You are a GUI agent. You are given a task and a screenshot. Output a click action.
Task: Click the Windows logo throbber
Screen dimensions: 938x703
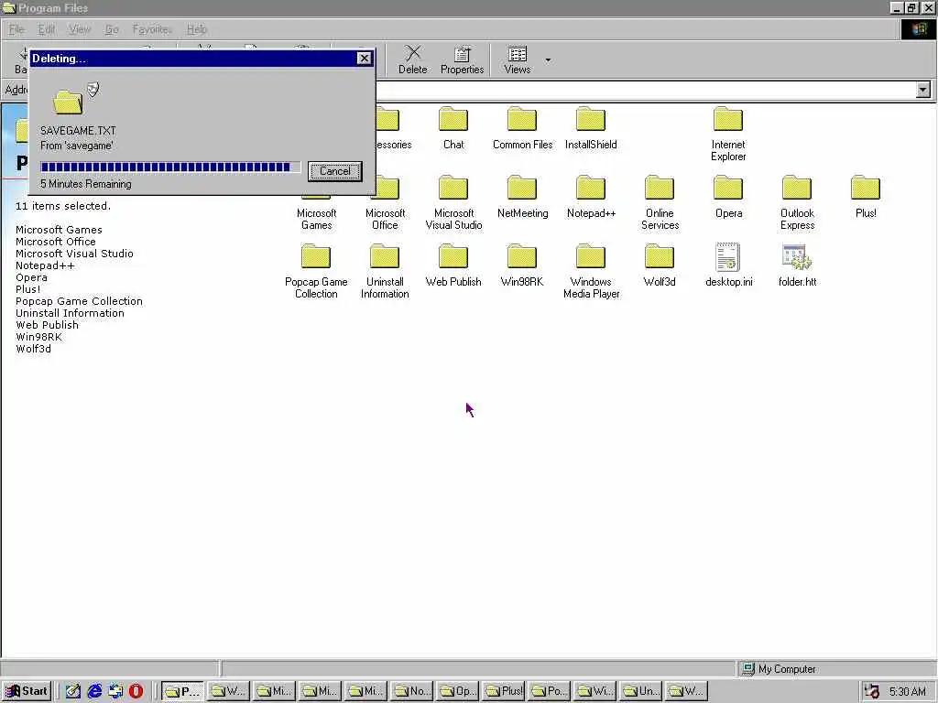pos(918,28)
